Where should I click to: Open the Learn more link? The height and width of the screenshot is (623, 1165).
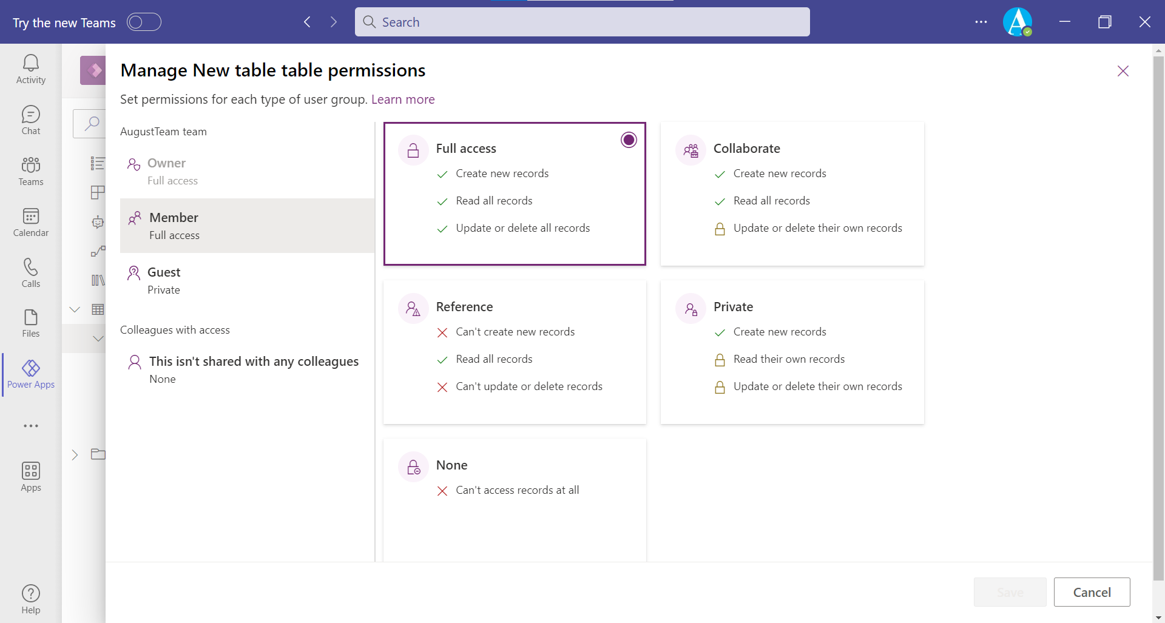[403, 99]
